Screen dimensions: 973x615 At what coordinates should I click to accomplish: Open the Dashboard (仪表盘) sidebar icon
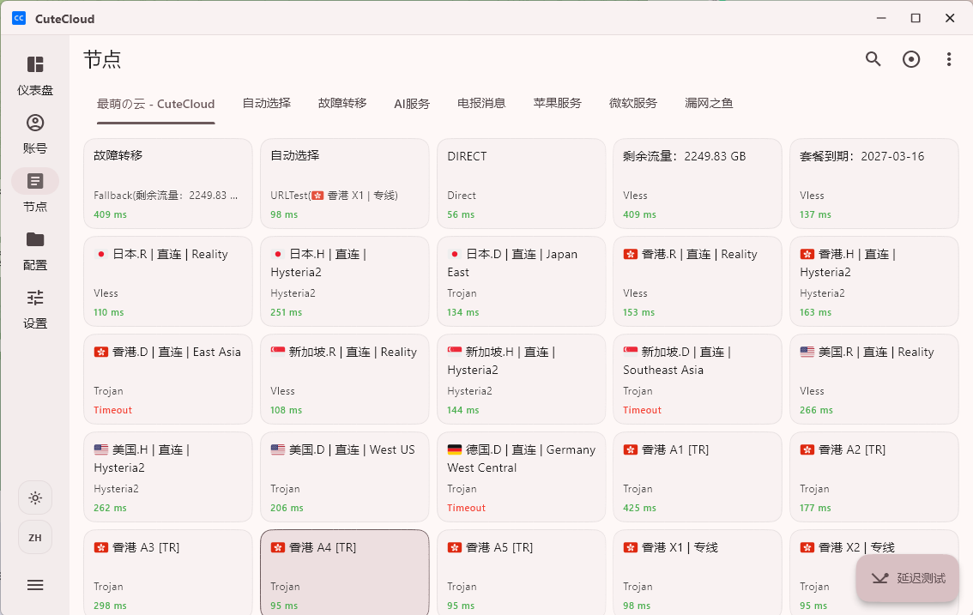click(x=35, y=65)
